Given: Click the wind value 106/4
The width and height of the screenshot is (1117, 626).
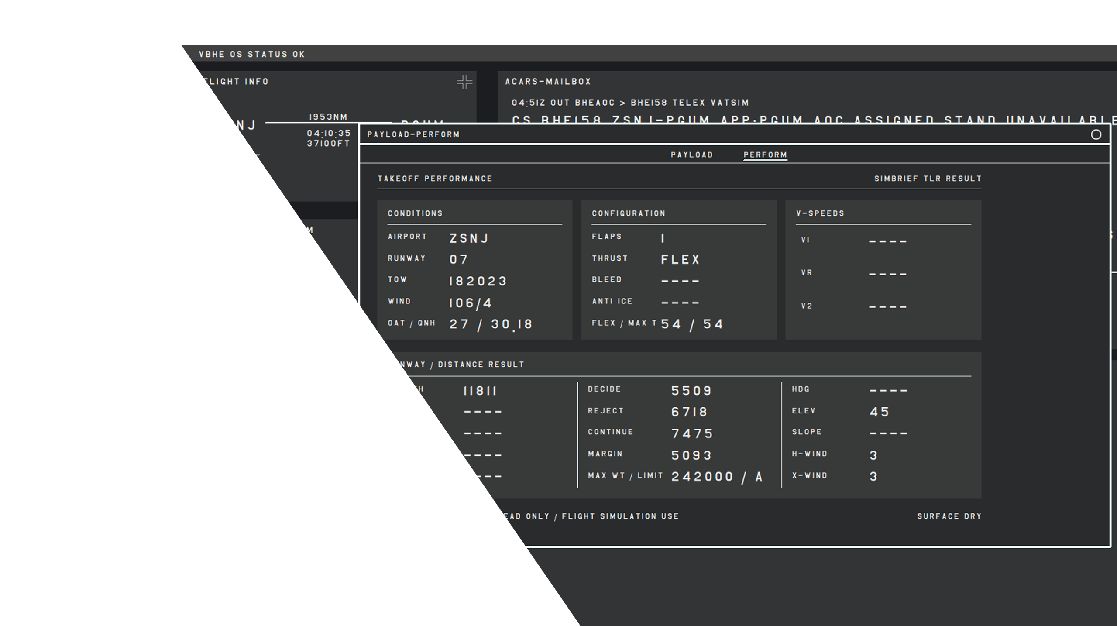Looking at the screenshot, I should tap(470, 303).
